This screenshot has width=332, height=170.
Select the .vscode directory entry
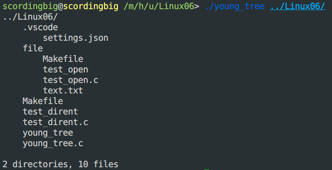point(40,27)
